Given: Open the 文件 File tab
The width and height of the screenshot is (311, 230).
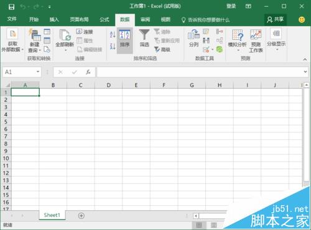Looking at the screenshot, I should click(x=12, y=19).
